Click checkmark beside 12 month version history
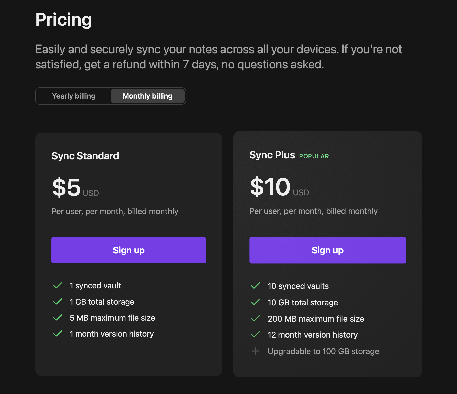The height and width of the screenshot is (394, 457). click(255, 335)
